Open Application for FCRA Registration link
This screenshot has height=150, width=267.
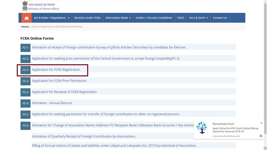coord(56,70)
